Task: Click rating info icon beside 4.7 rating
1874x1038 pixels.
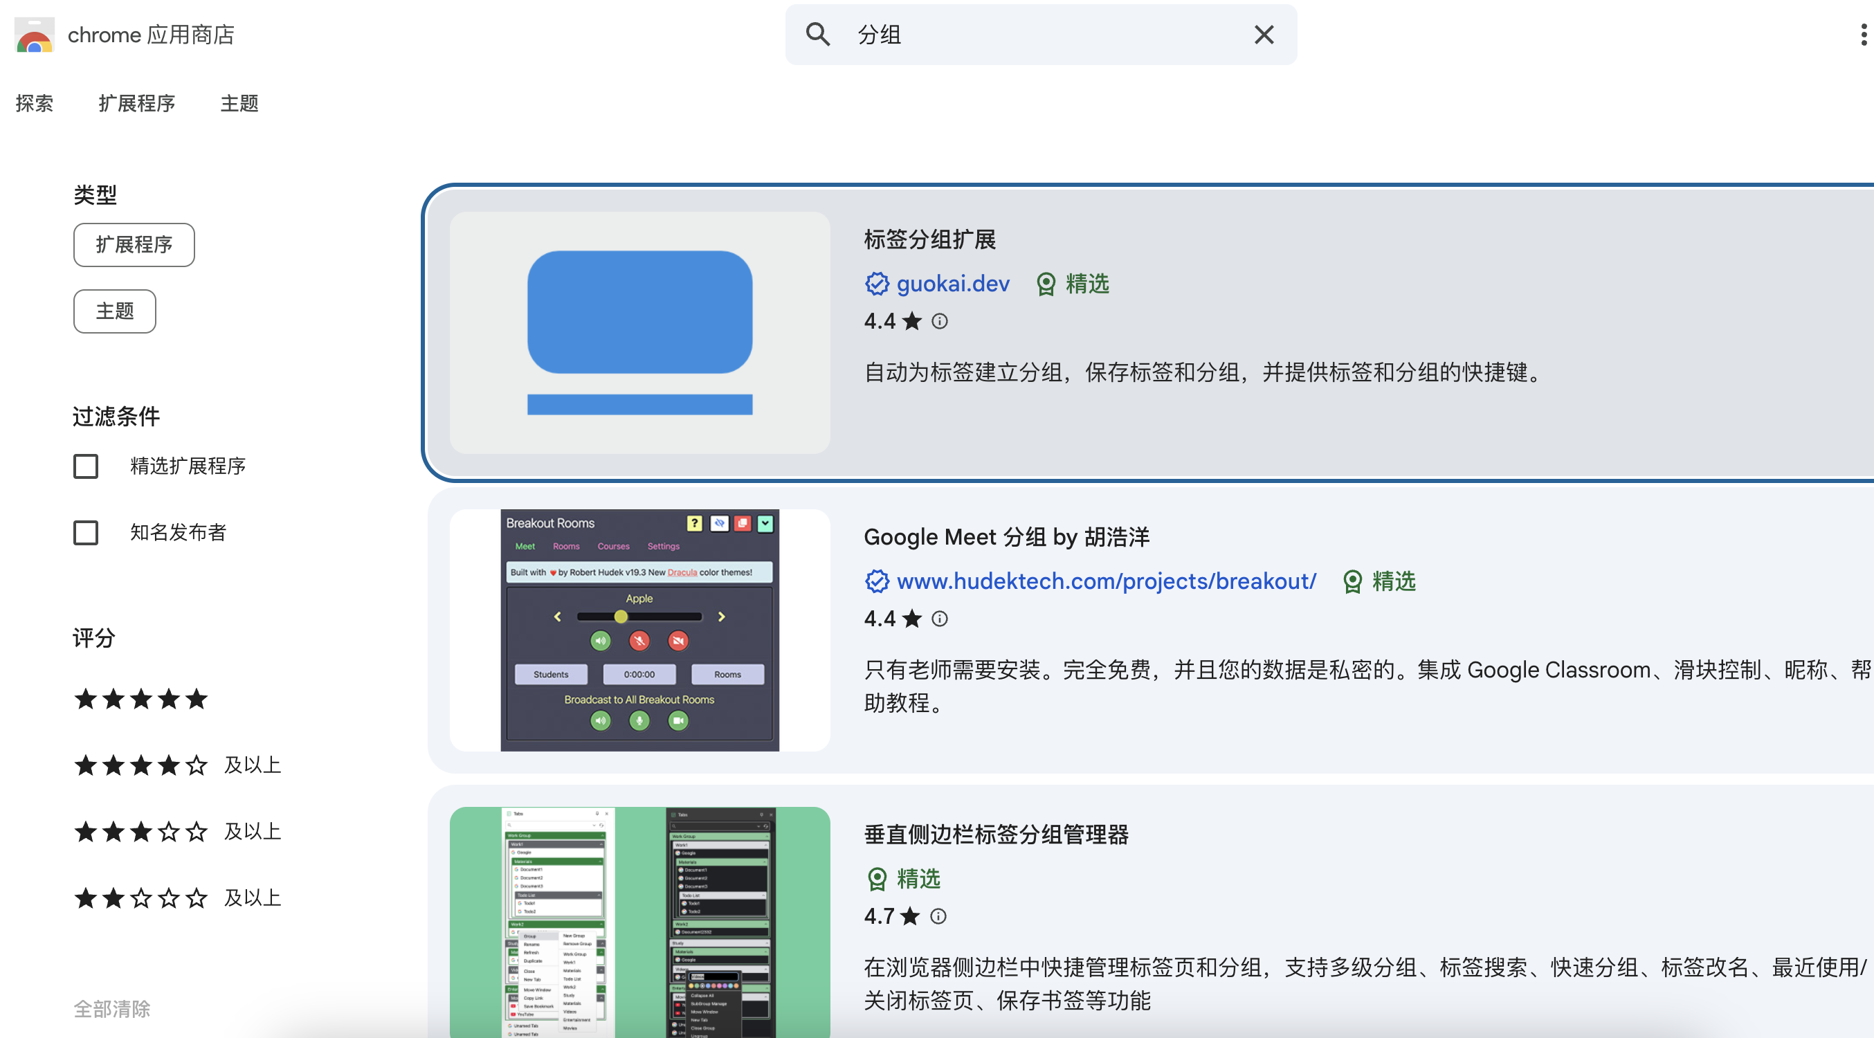Action: pyautogui.click(x=938, y=916)
